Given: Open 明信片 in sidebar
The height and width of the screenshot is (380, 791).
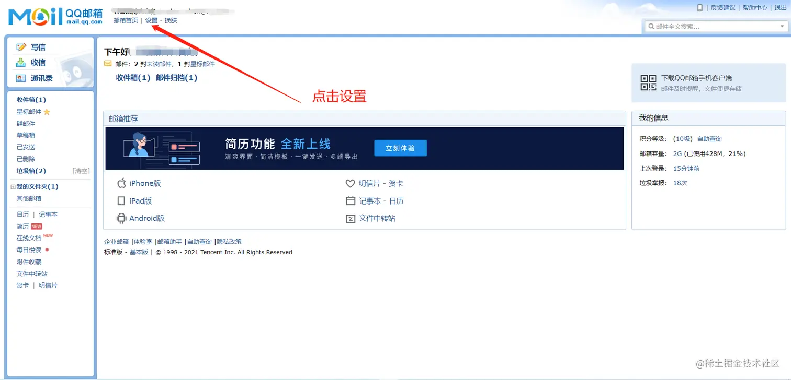Looking at the screenshot, I should coord(48,286).
